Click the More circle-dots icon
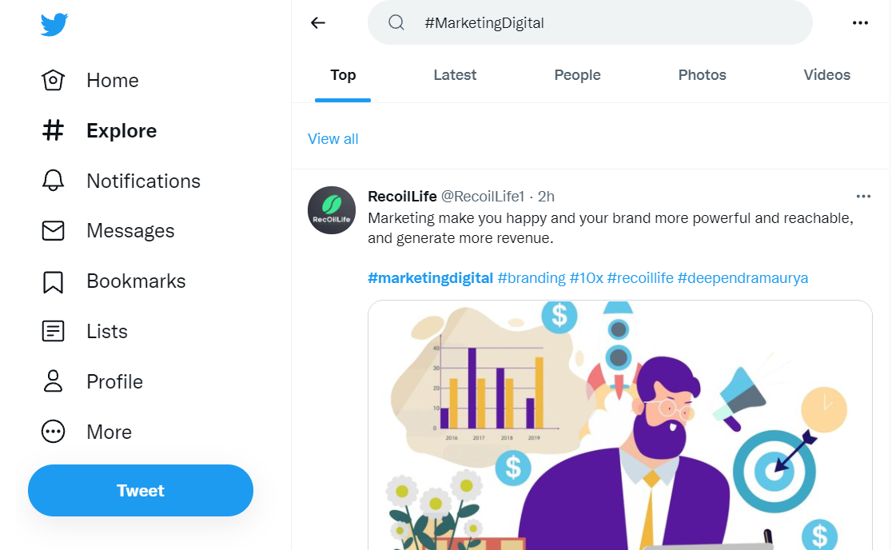Viewport: 892px width, 550px height. [53, 432]
